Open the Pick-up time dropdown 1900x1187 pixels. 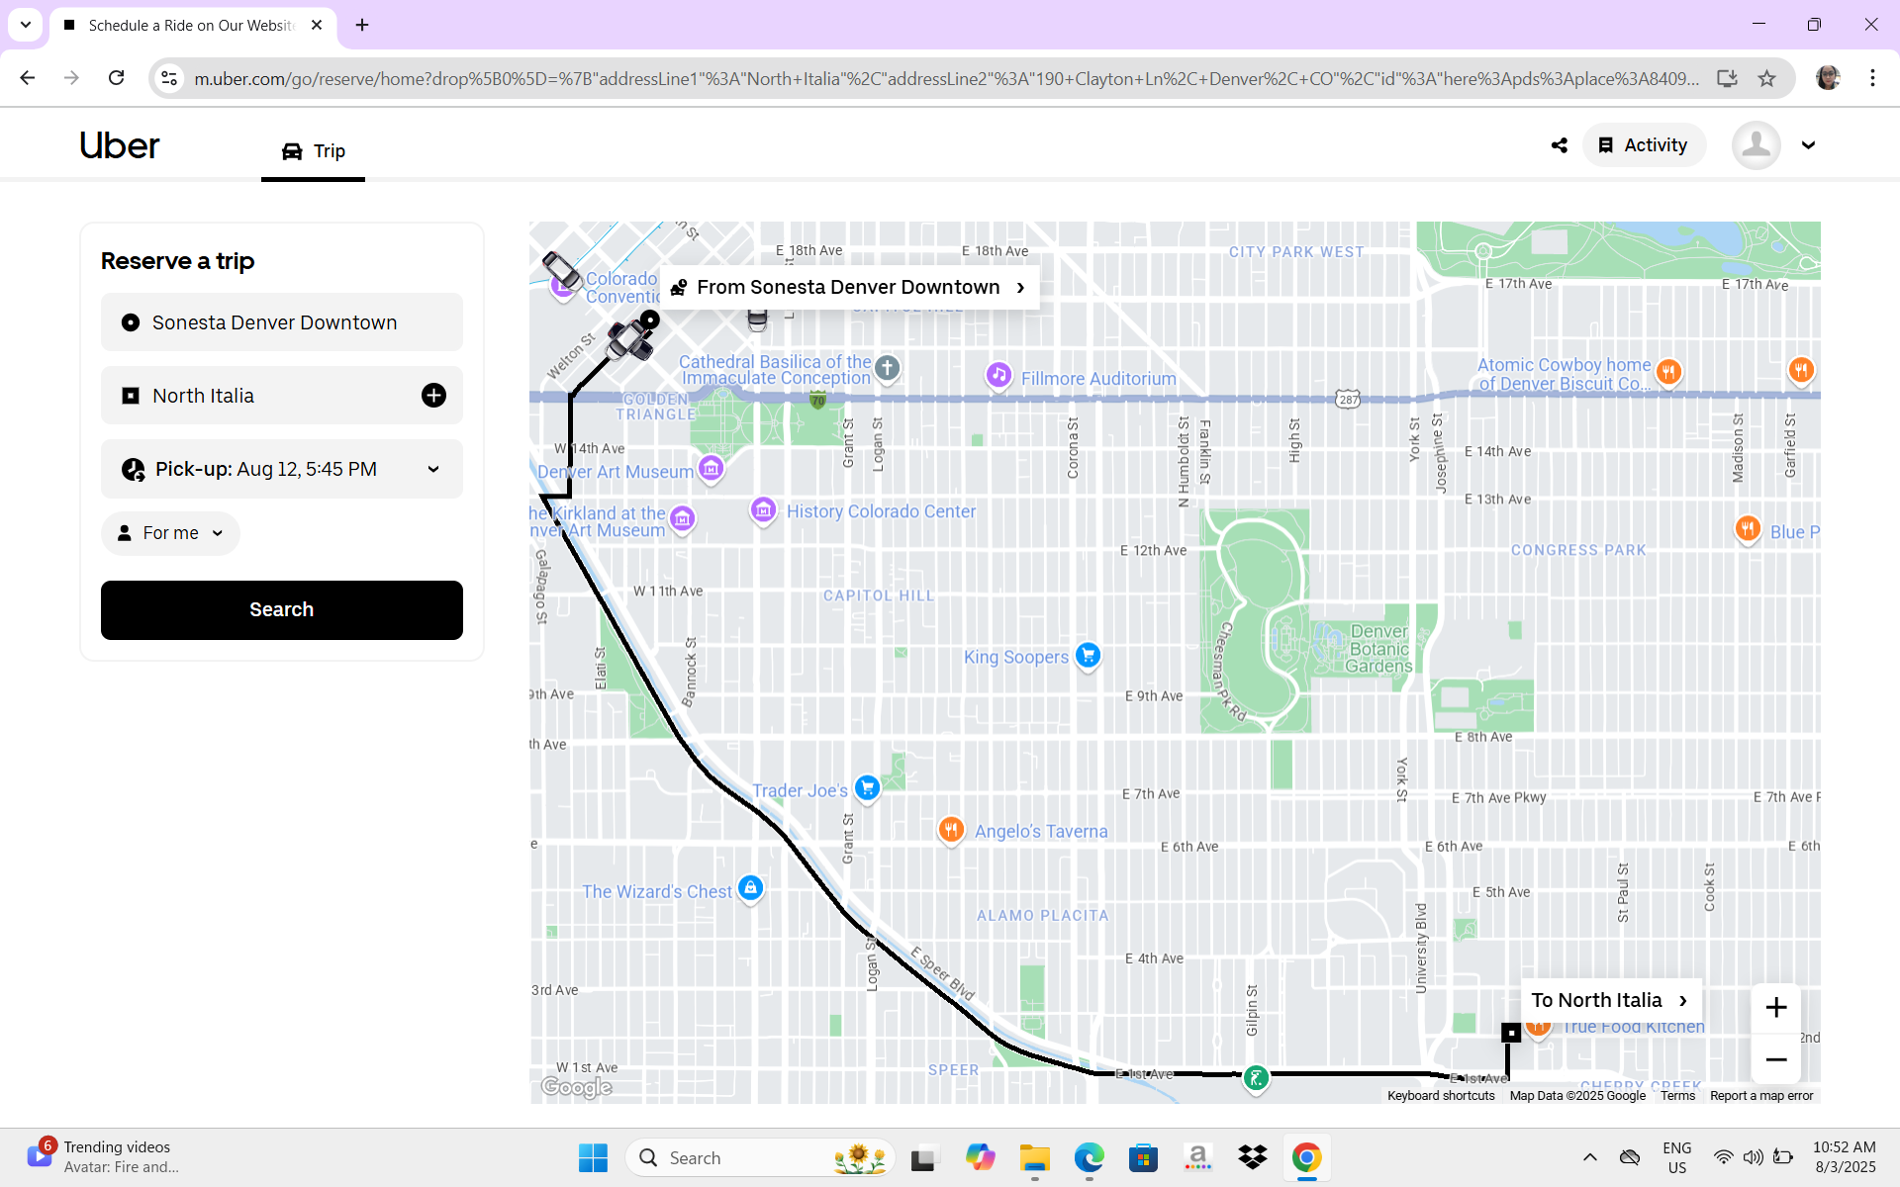[x=282, y=469]
